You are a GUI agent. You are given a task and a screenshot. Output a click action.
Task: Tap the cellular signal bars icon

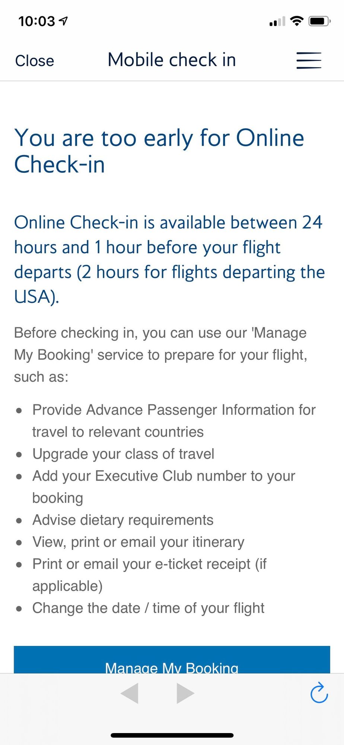click(277, 22)
